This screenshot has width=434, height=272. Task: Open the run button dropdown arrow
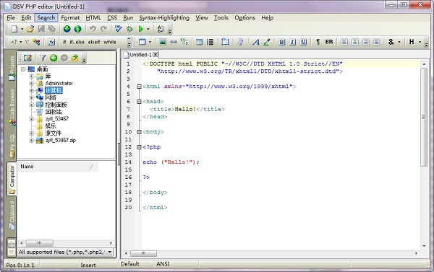(x=148, y=29)
